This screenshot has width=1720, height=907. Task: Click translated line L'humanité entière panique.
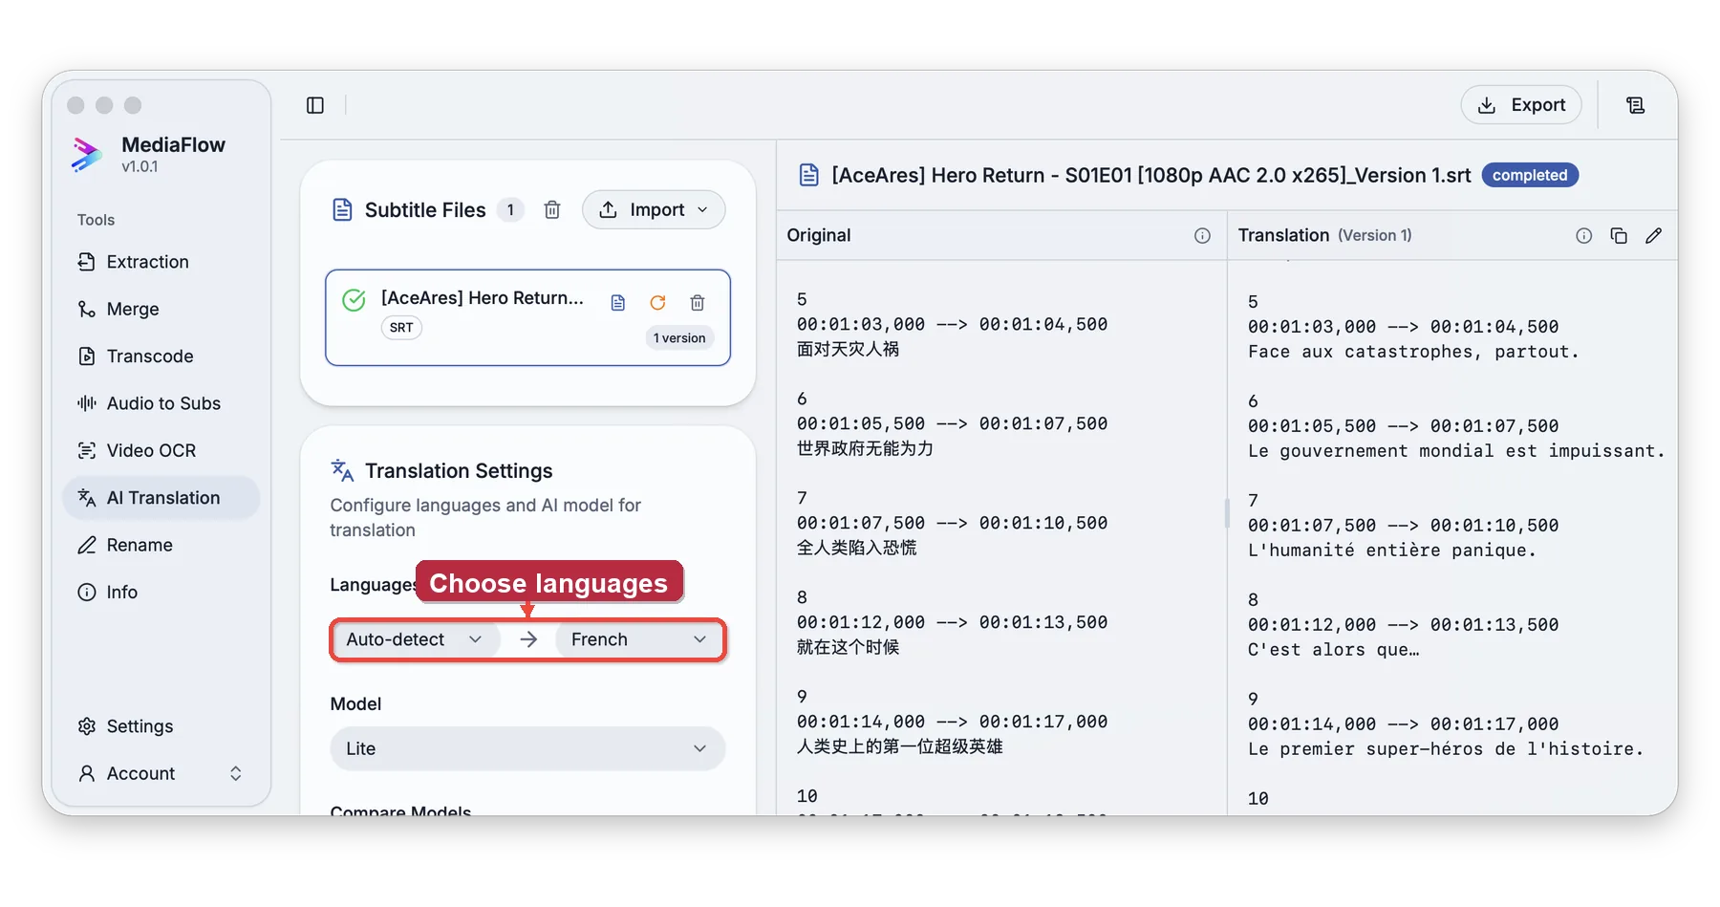pyautogui.click(x=1392, y=551)
